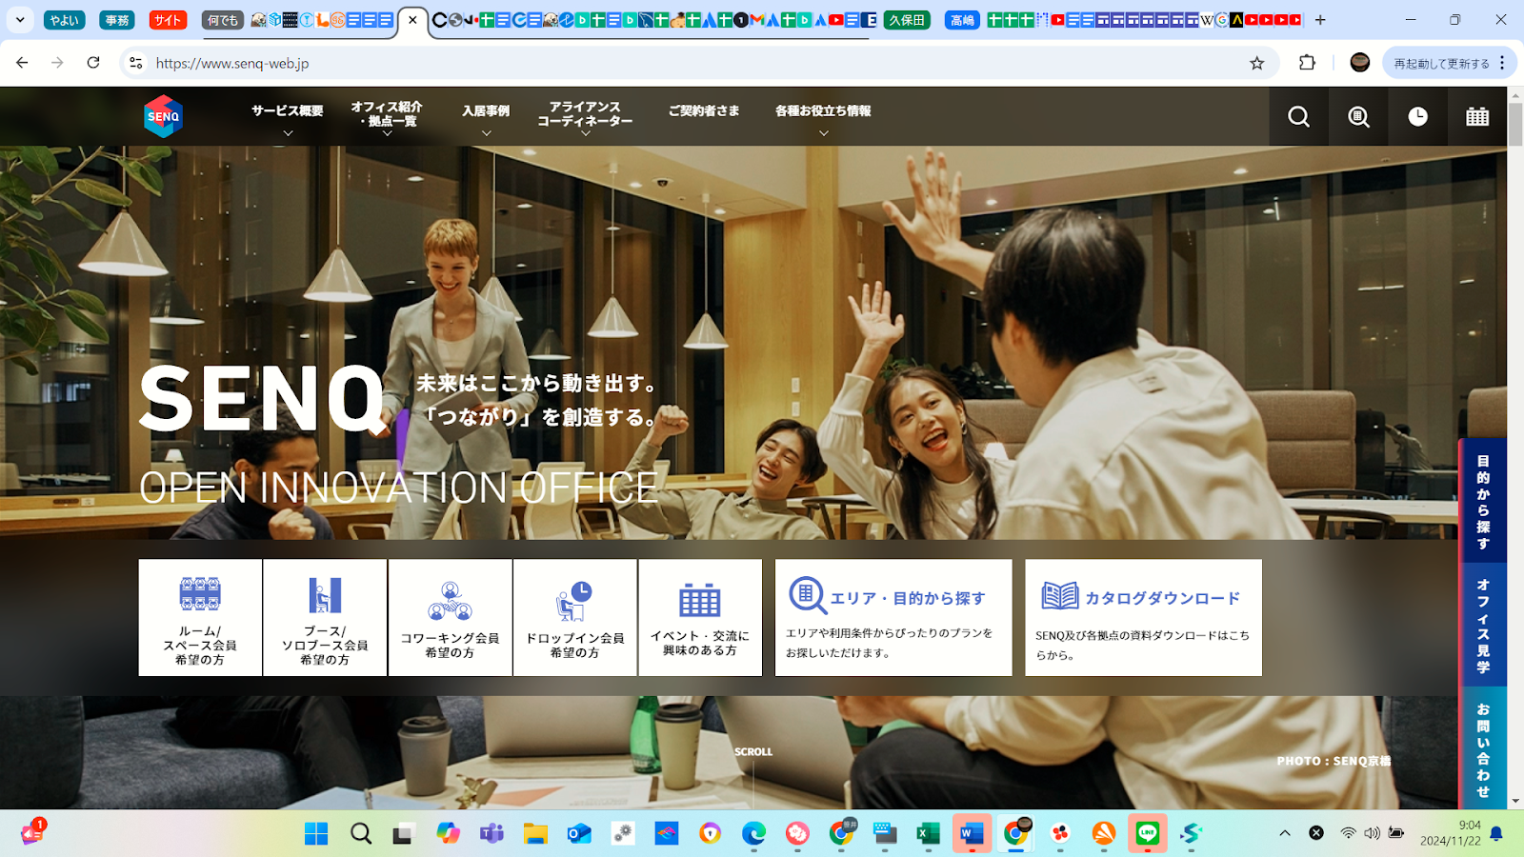Open Excel from the taskbar
Screen dimensions: 1524x857
click(x=929, y=834)
